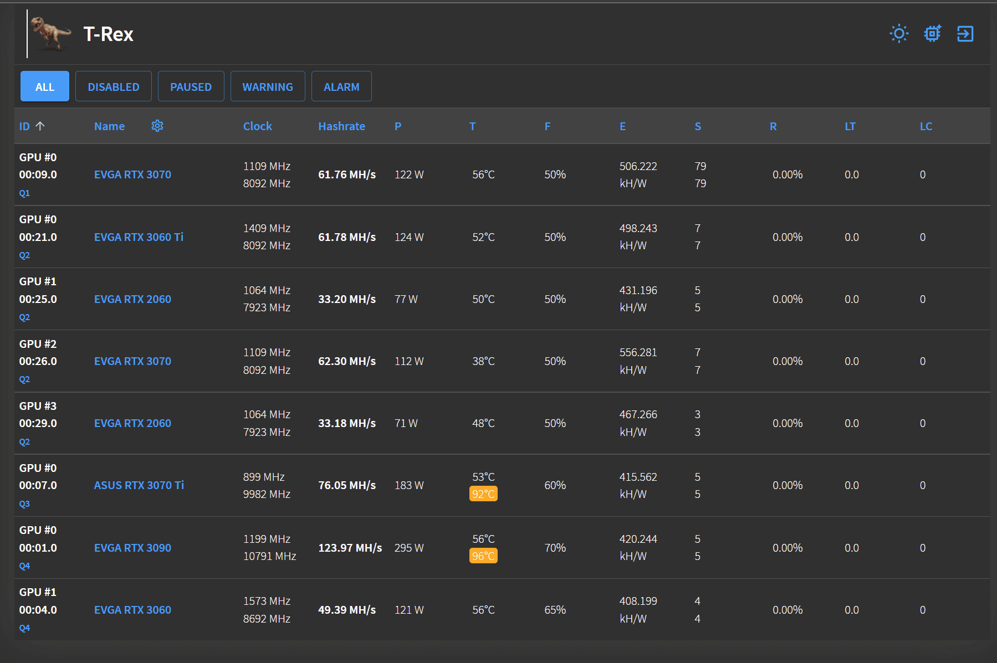Click the 1409 MHz clock value
This screenshot has width=997, height=663.
point(267,228)
